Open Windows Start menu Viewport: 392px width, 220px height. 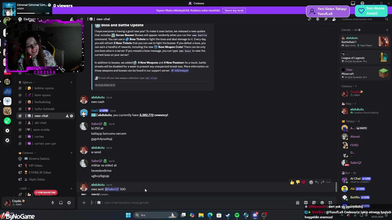tap(128, 215)
